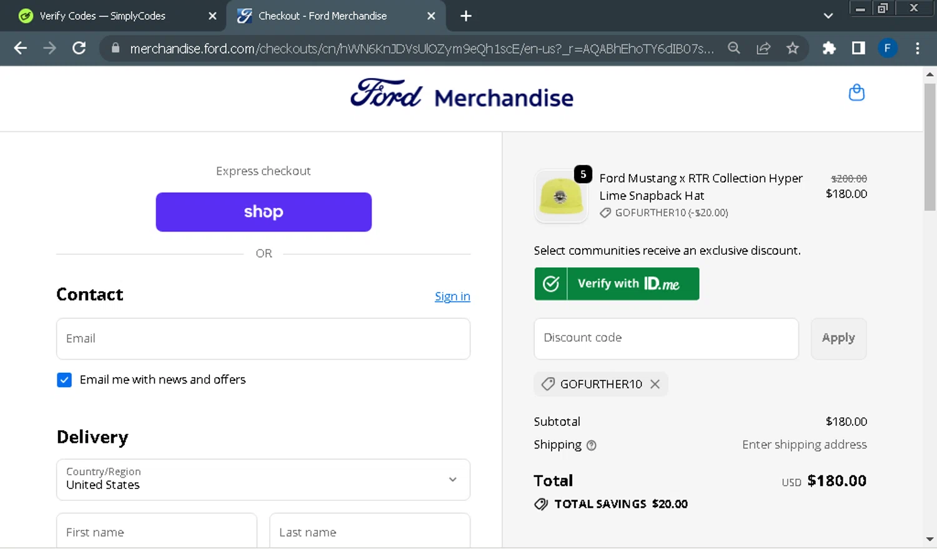Click the Shipping help question mark icon
937x549 pixels.
[592, 445]
